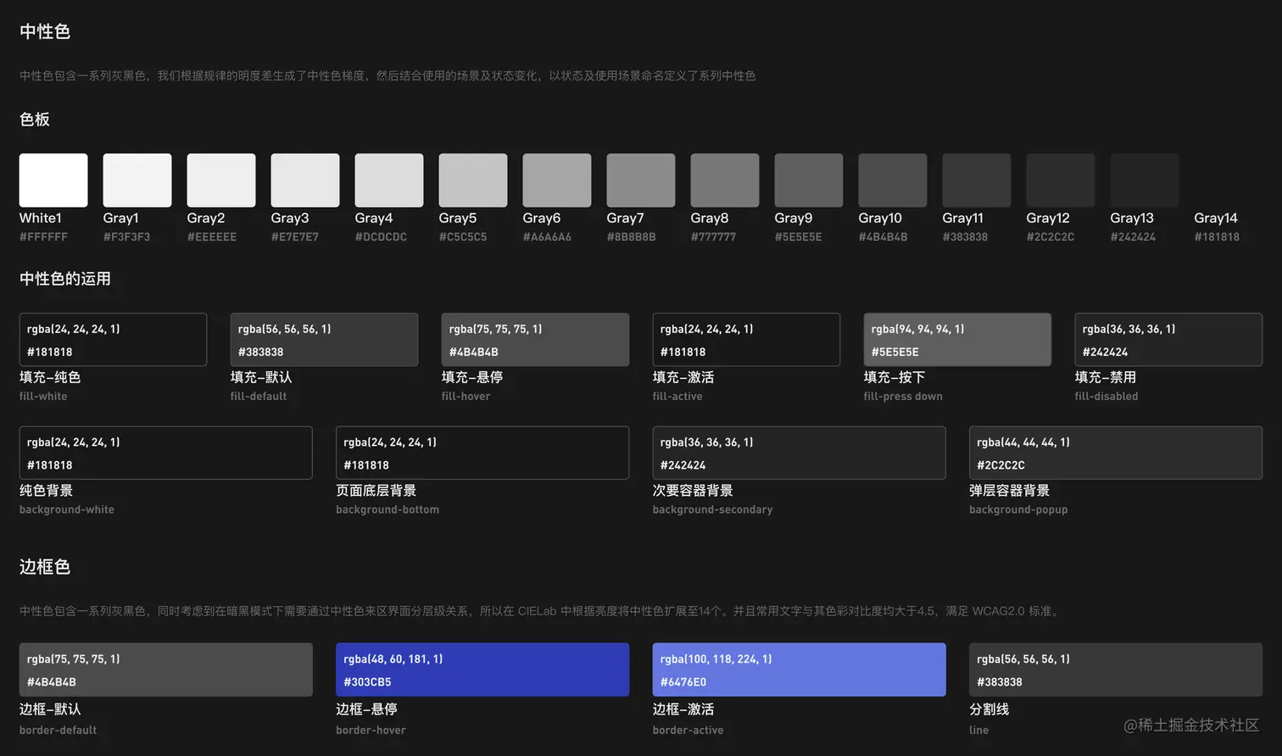Select the 填充-默认 fill-default color card
The height and width of the screenshot is (756, 1282).
pos(324,340)
